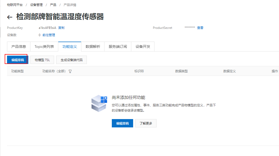Open the 服务端订阅 tab
The height and width of the screenshot is (156, 279).
click(x=118, y=47)
